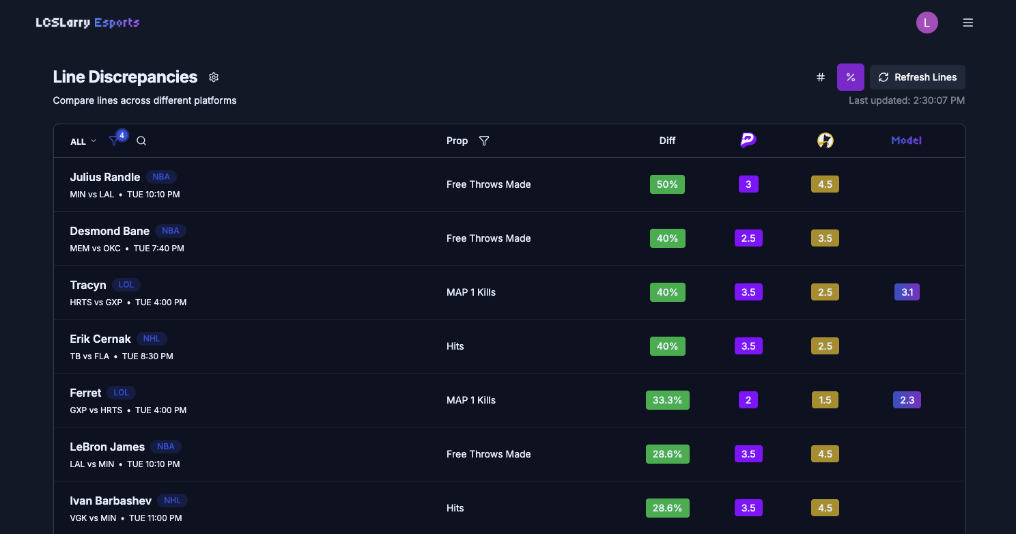Toggle the percent difference mode
The width and height of the screenshot is (1016, 534).
tap(851, 77)
